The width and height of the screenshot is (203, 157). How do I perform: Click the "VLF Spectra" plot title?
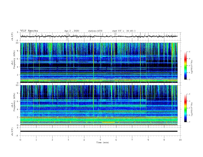29,31
